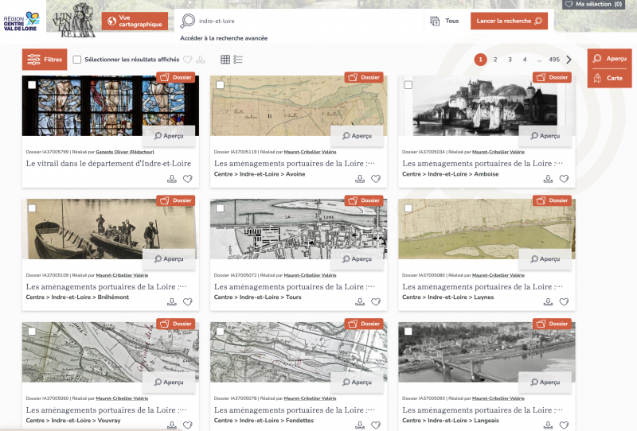Open Accéder à la recherche avancée link
This screenshot has height=431, width=637.
pos(224,38)
